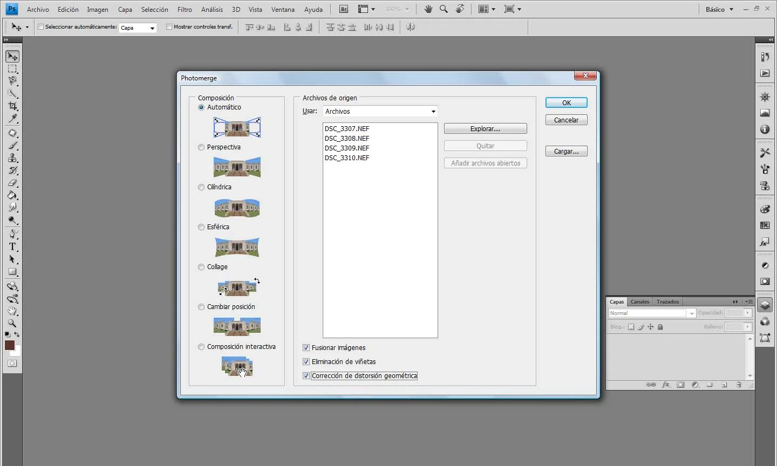Switch to the Trazados tab
Screen dimensions: 777x466
(x=667, y=302)
